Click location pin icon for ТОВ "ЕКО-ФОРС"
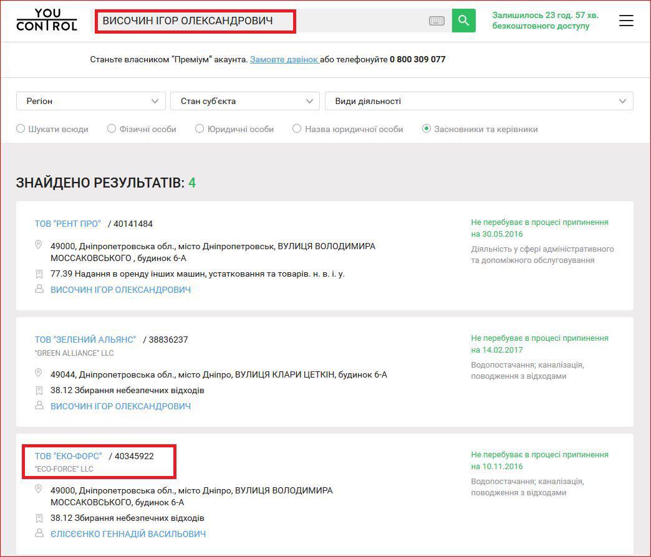This screenshot has height=557, width=651. tap(38, 489)
